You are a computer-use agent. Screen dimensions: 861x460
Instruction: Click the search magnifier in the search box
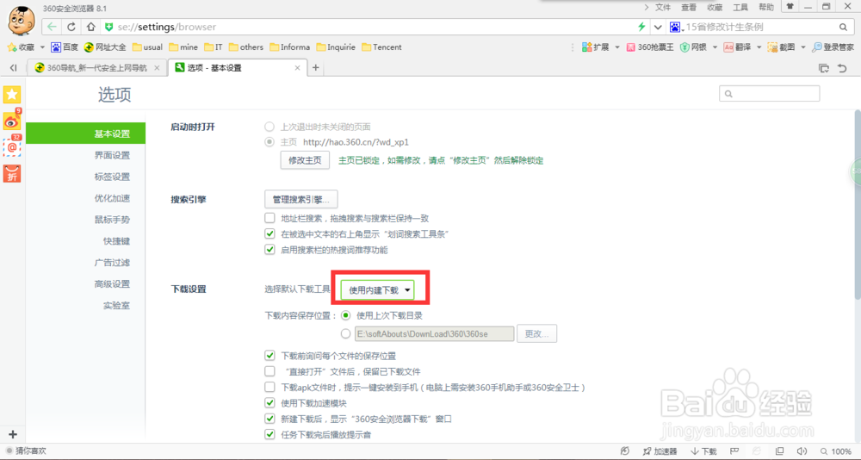tap(843, 27)
